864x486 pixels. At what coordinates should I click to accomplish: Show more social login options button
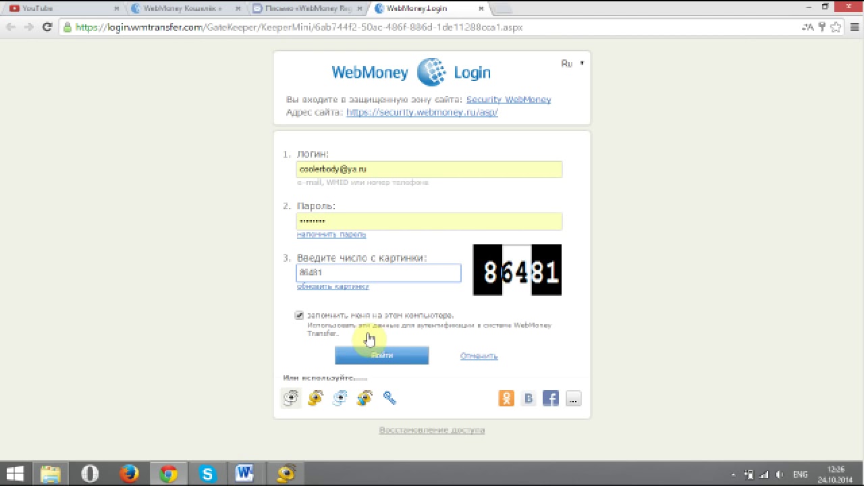pos(573,399)
